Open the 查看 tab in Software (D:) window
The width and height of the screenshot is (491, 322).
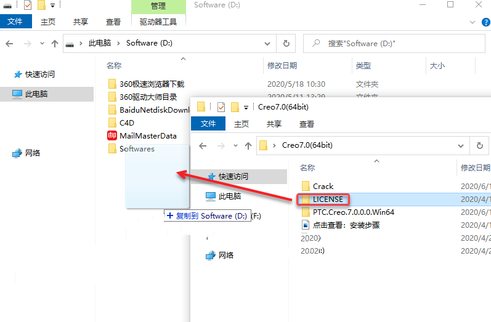tap(113, 22)
